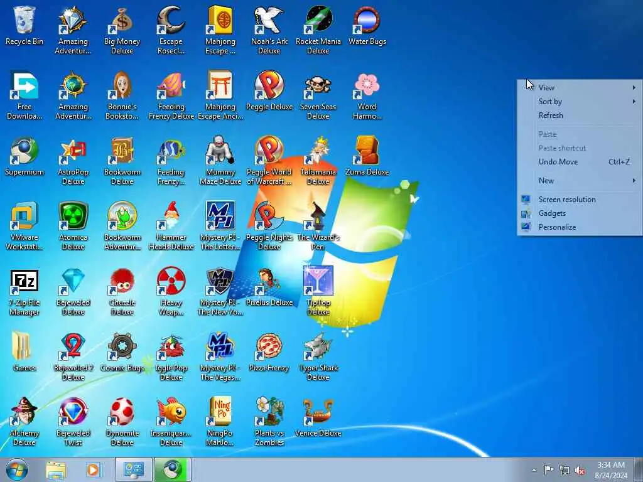Select Mystery PI The Lottery icon

click(220, 226)
